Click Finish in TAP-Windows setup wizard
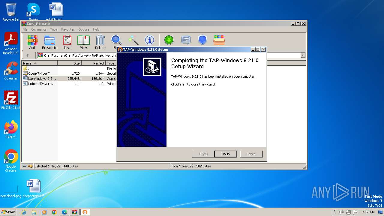The height and width of the screenshot is (216, 384). tap(226, 154)
